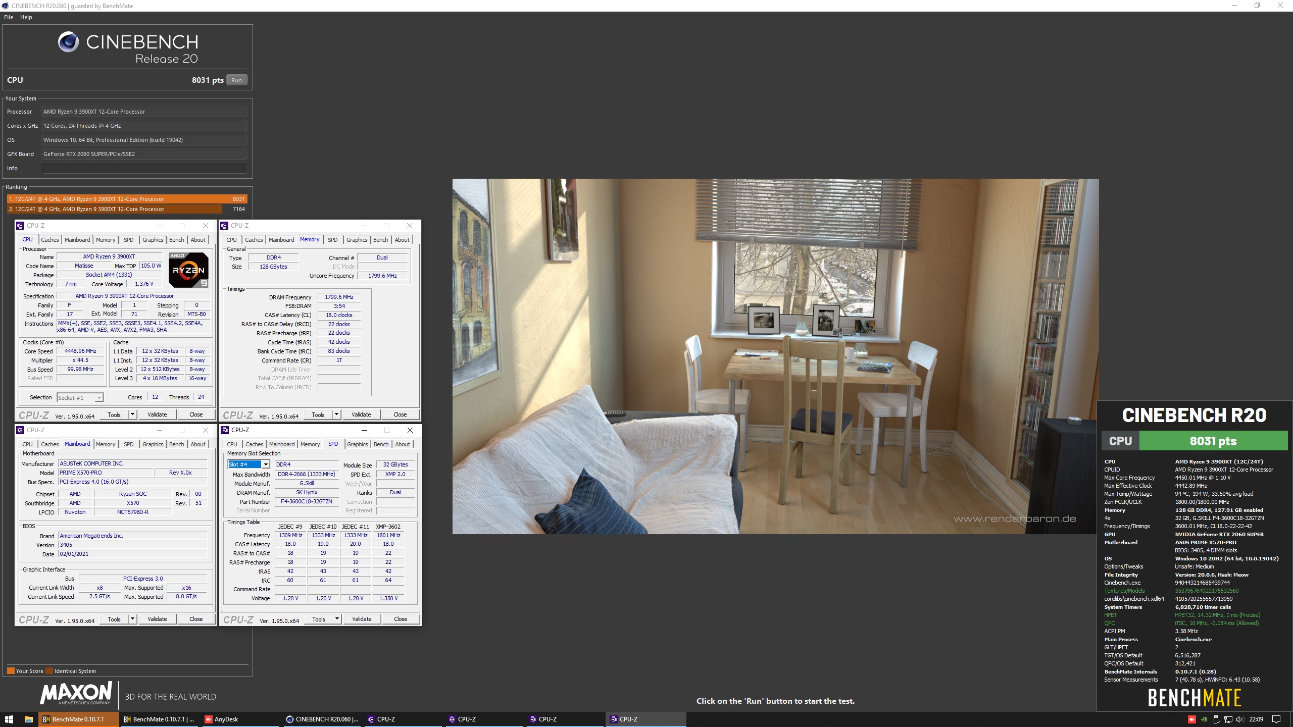Switch to CINEBENCH R20.060 taskbar button

(322, 719)
